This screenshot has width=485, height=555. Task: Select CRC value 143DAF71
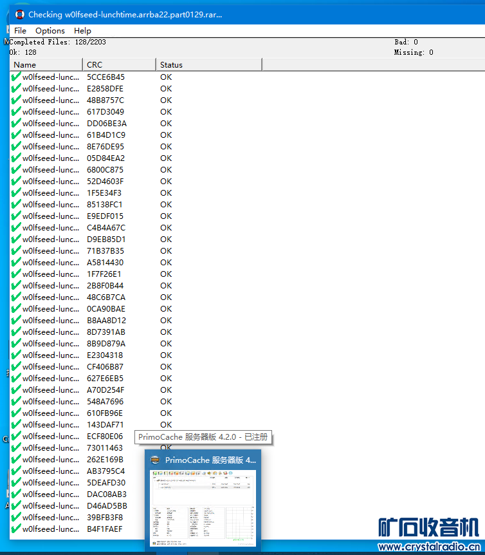(105, 425)
